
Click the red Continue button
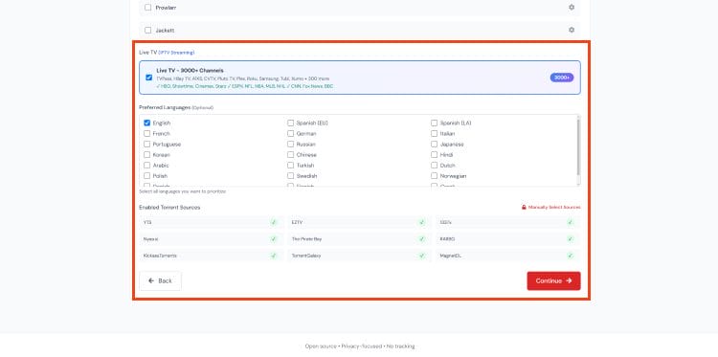coord(553,281)
